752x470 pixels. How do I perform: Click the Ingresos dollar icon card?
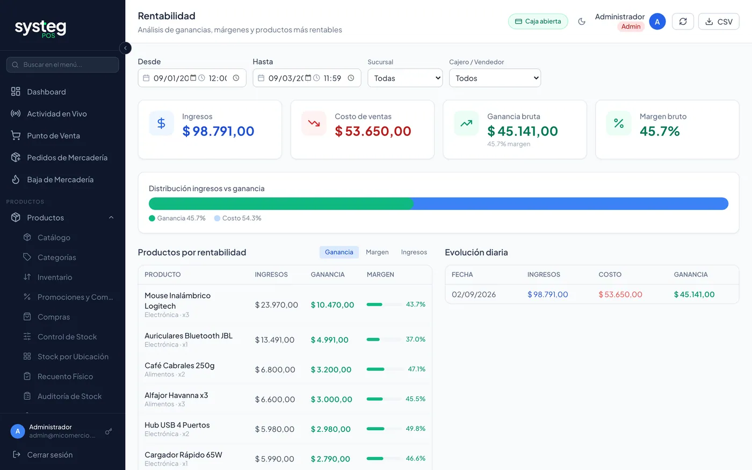coord(161,123)
